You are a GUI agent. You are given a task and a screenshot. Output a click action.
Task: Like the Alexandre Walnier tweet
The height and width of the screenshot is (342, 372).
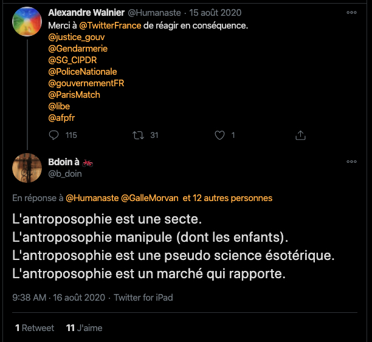click(220, 135)
